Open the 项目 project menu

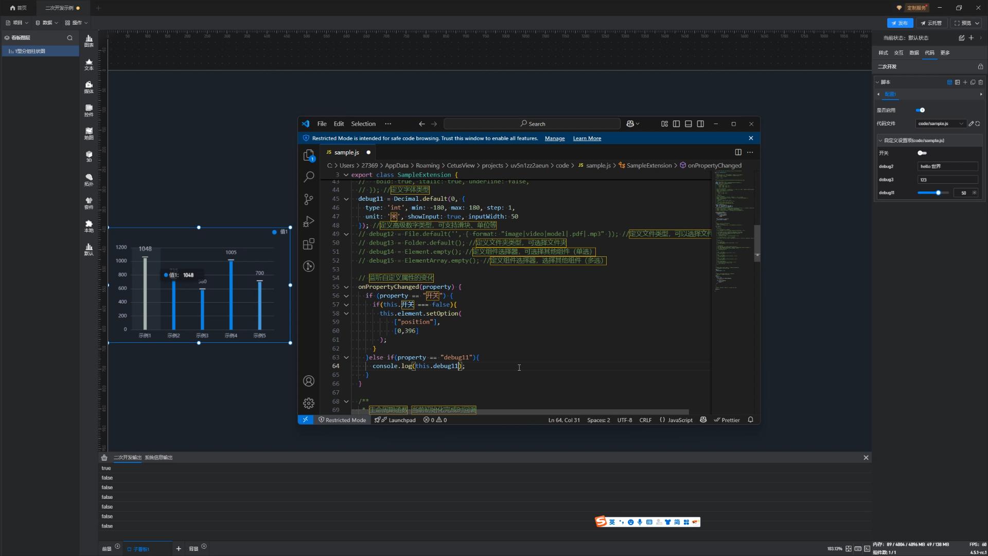pyautogui.click(x=17, y=23)
